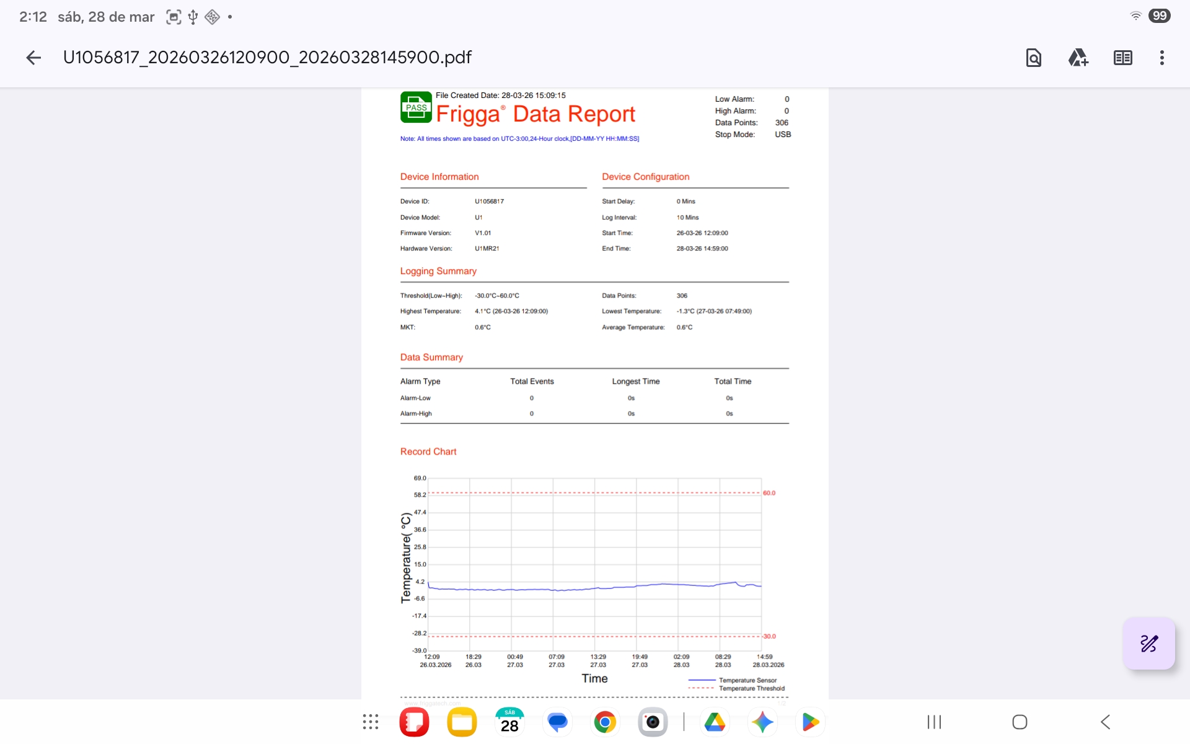Launch Gemini sparkle app icon

coord(762,722)
